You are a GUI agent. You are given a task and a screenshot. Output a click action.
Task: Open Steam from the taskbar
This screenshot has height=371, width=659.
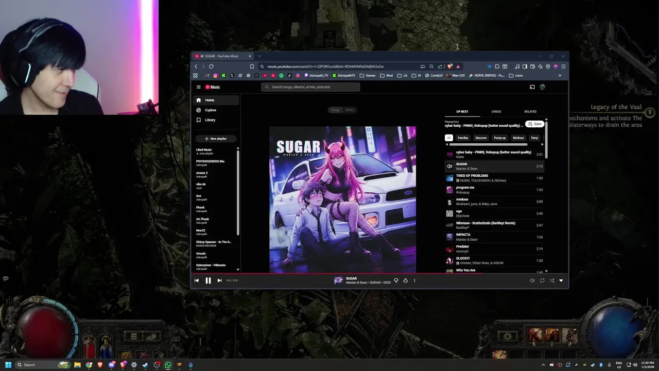tap(145, 365)
